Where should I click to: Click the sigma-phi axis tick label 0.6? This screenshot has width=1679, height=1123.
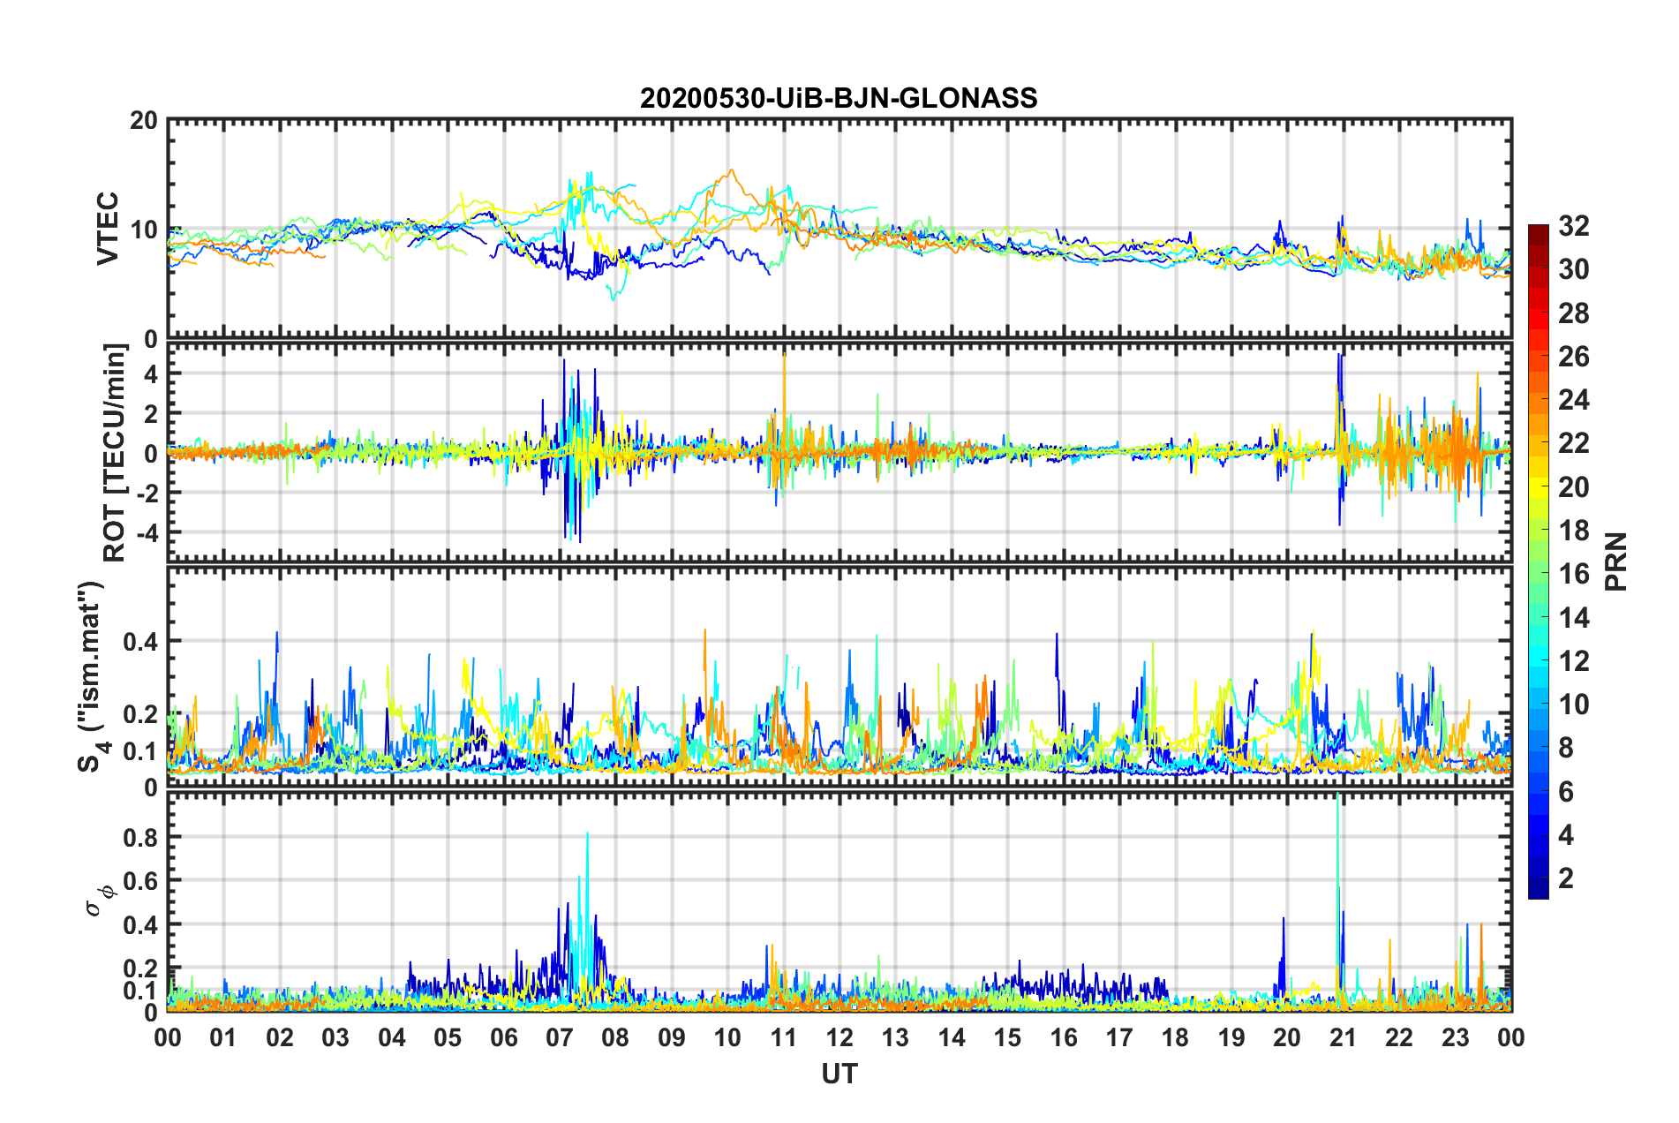tap(141, 881)
